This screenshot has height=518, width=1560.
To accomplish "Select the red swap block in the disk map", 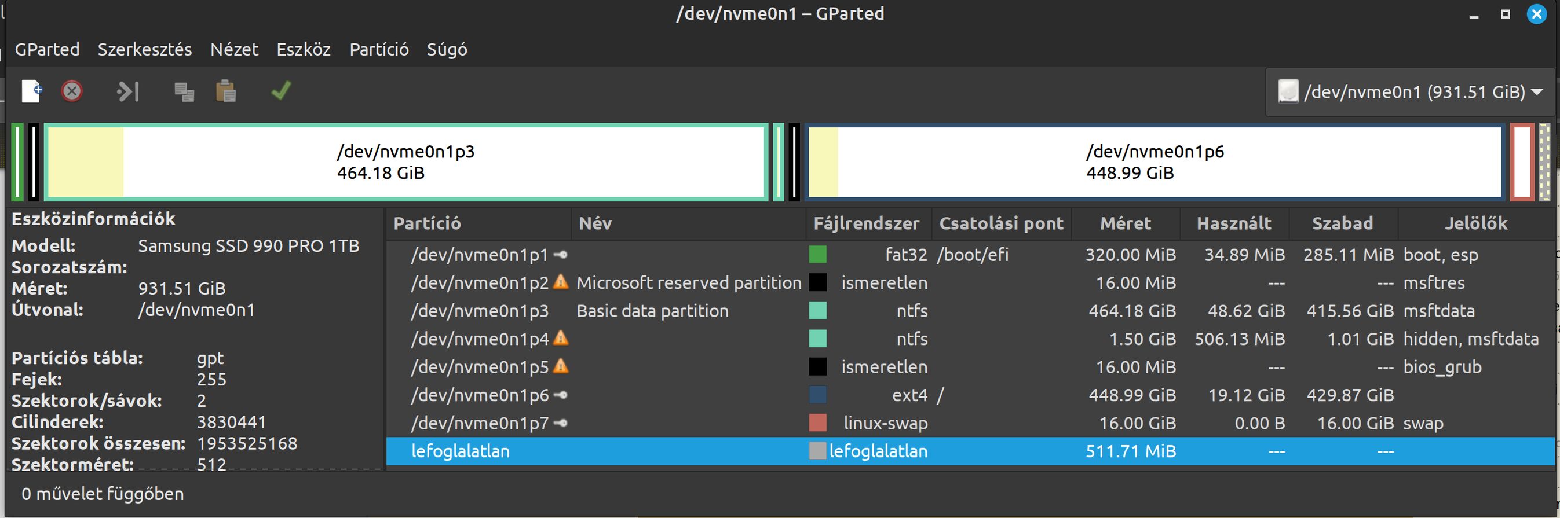I will [x=1522, y=162].
